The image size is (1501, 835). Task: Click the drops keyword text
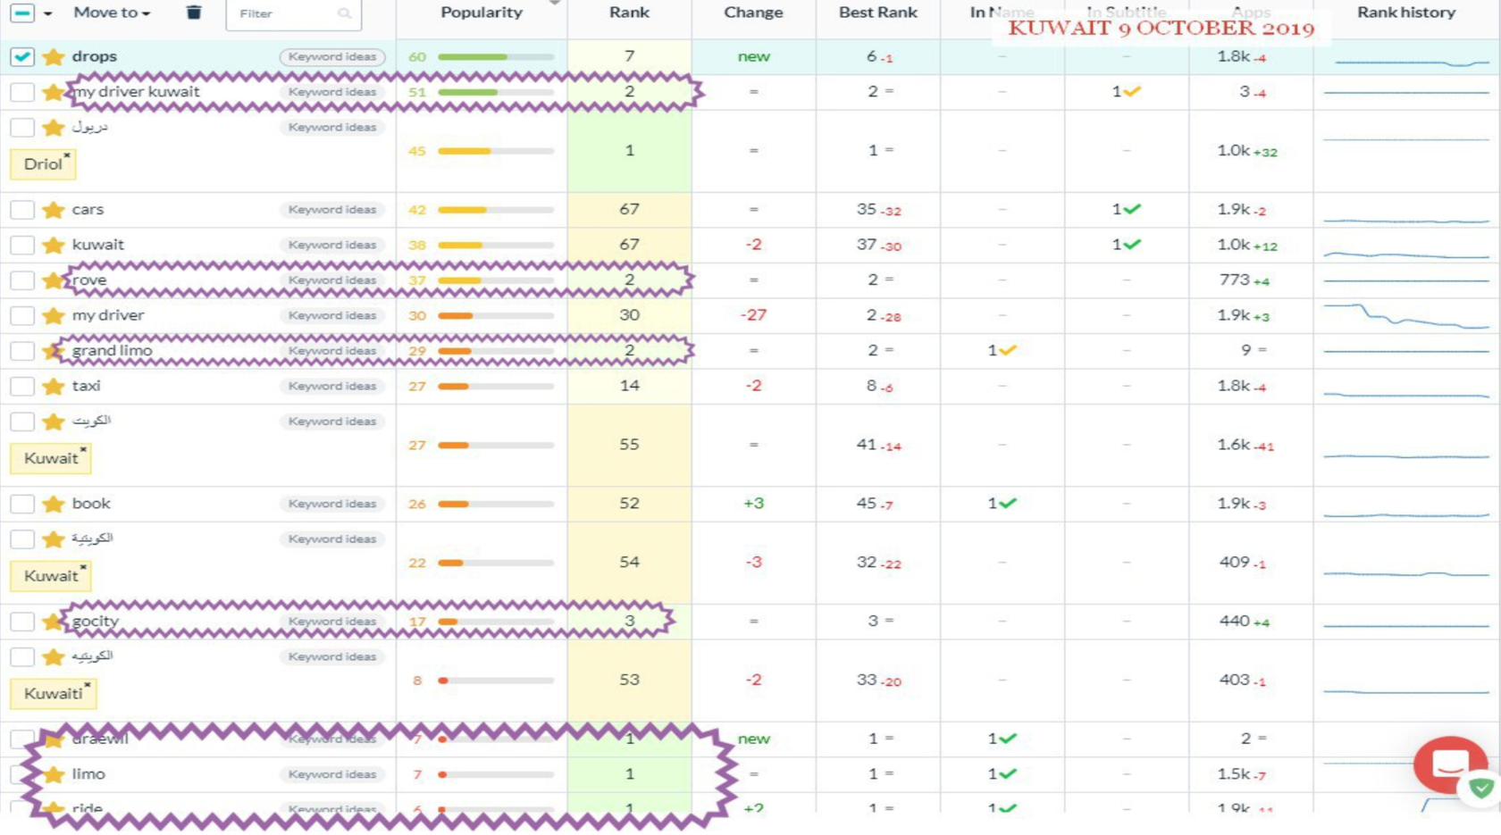(x=95, y=56)
